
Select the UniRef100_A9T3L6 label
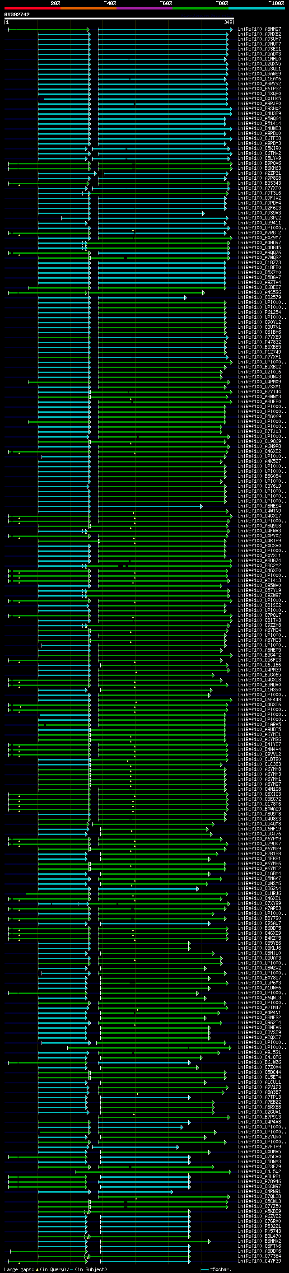tap(259, 193)
